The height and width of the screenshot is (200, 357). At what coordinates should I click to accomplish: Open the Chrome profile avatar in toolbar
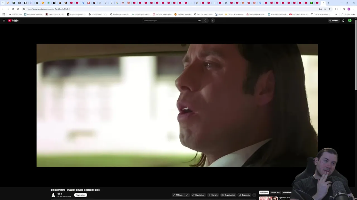click(349, 9)
